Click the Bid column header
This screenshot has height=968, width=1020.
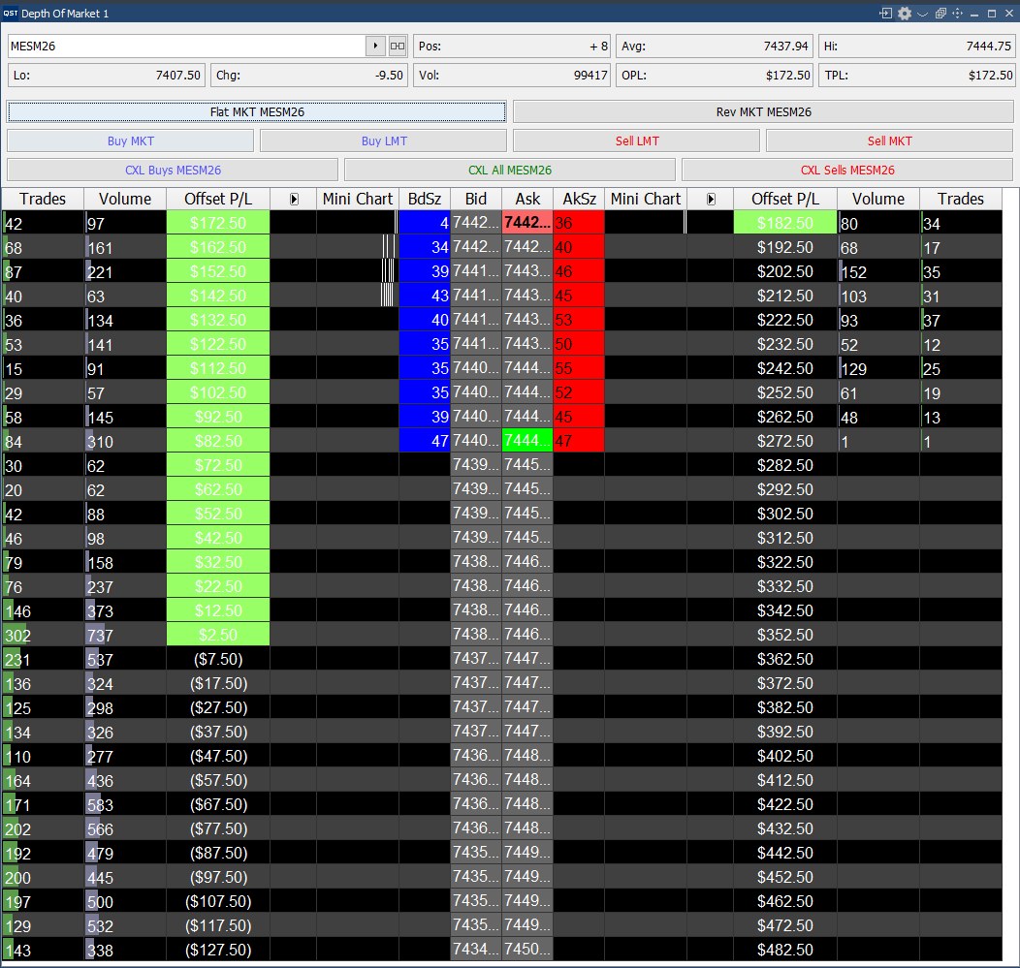(475, 199)
